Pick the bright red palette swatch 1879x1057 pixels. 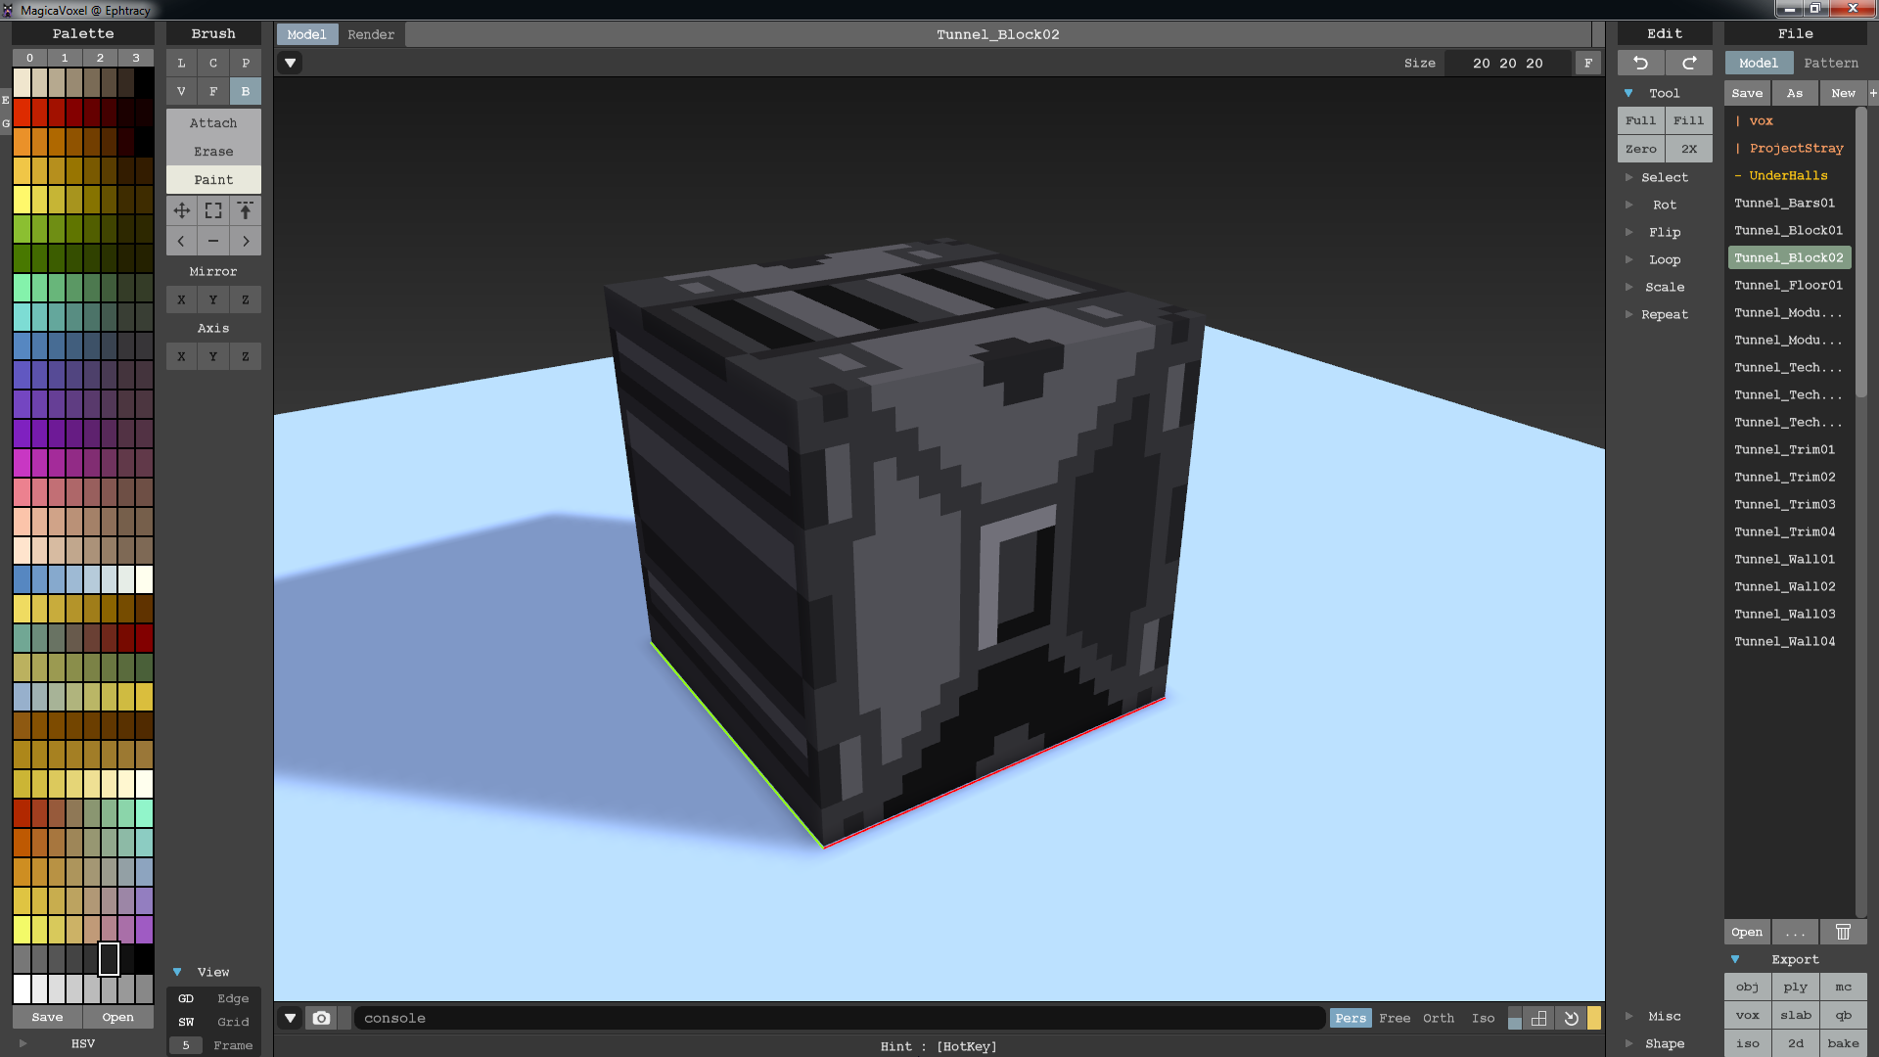pyautogui.click(x=22, y=113)
